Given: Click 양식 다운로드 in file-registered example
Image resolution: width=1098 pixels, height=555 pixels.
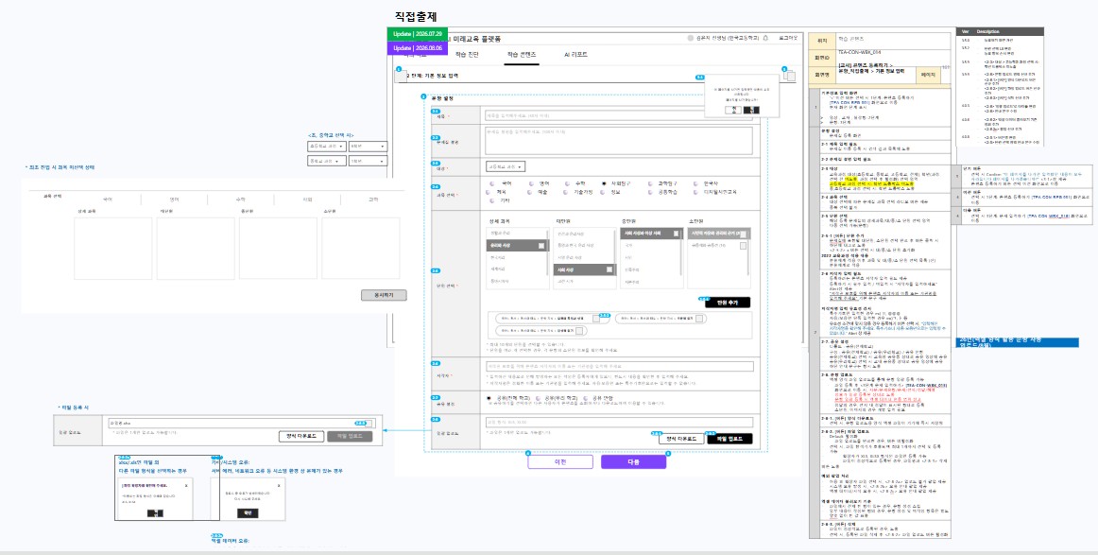Looking at the screenshot, I should pyautogui.click(x=300, y=437).
